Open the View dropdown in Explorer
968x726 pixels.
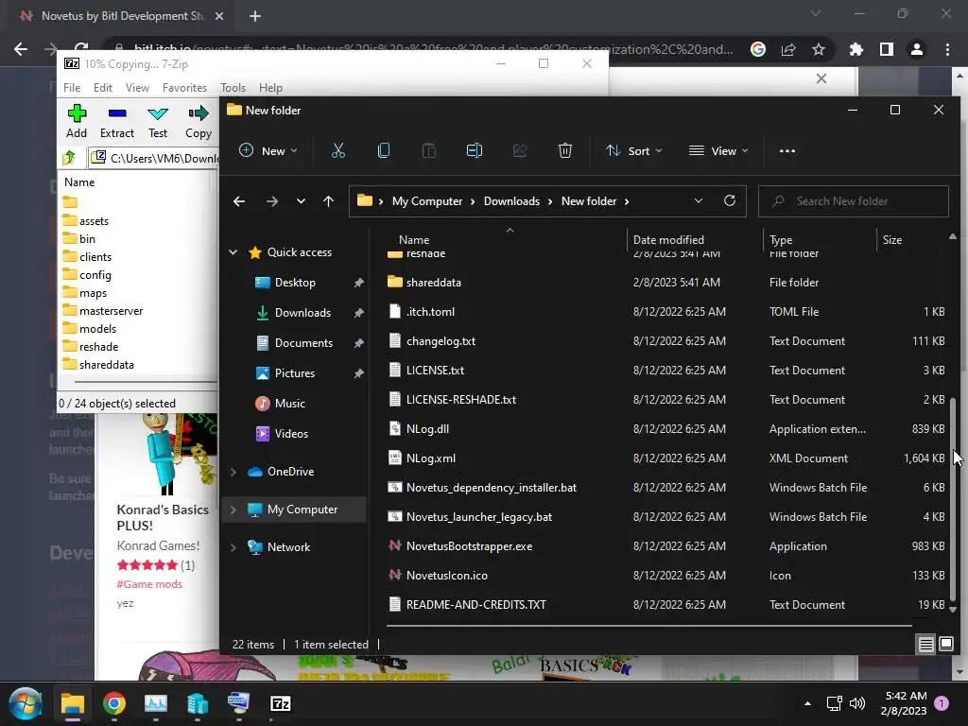click(x=718, y=150)
